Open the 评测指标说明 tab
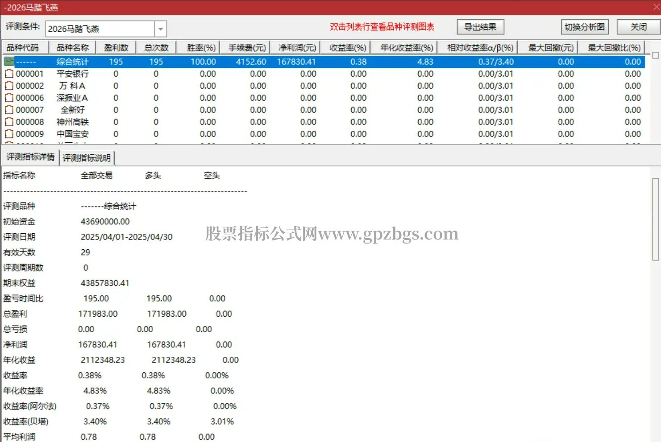The width and height of the screenshot is (661, 442). (87, 158)
